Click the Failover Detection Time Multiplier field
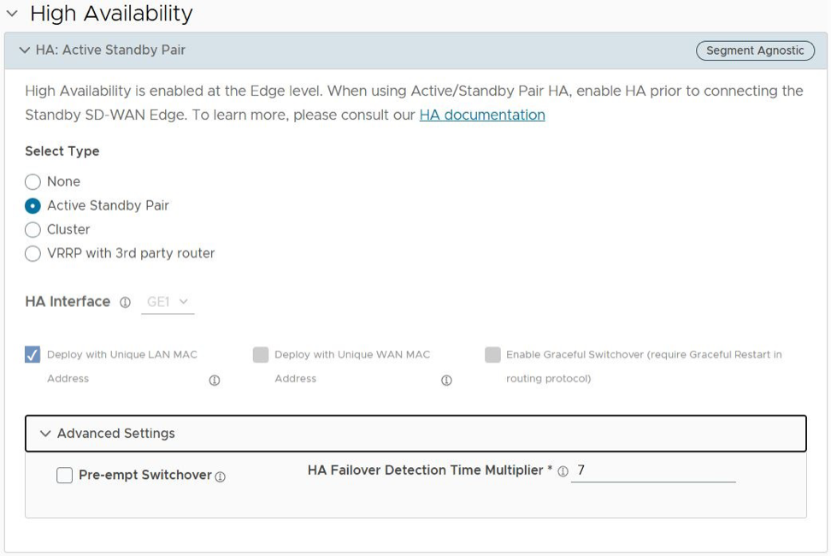Screen dimensions: 831x556 (x=653, y=471)
